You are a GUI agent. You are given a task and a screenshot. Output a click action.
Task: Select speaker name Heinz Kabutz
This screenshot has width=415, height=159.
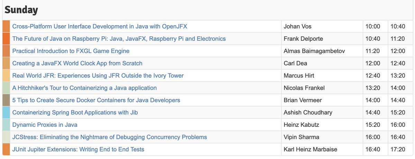click(x=301, y=125)
